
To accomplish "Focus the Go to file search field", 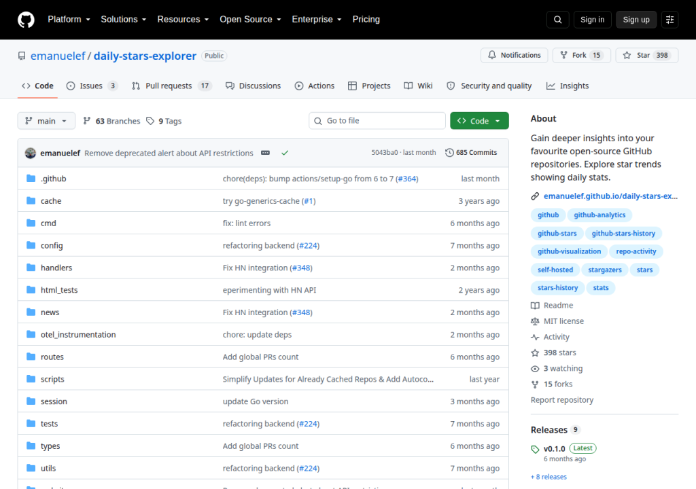I will point(377,121).
